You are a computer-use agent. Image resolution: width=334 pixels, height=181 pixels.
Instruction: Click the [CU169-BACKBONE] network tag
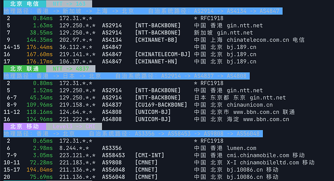(161, 105)
